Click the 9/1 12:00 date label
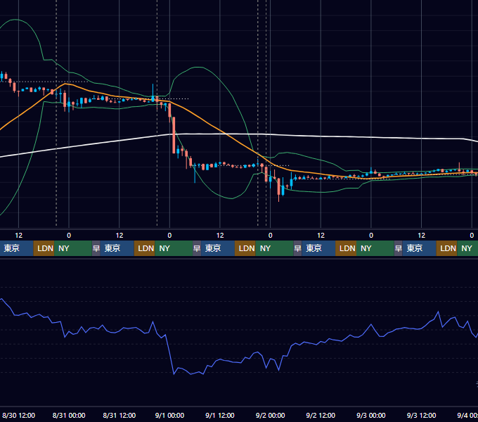Viewport: 478px width, 422px height. tap(220, 415)
